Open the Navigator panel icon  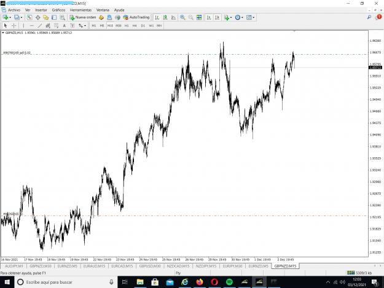pos(46,17)
